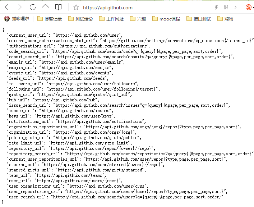Click the "keys_url" line
This screenshot has height=207, width=254.
click(61, 116)
